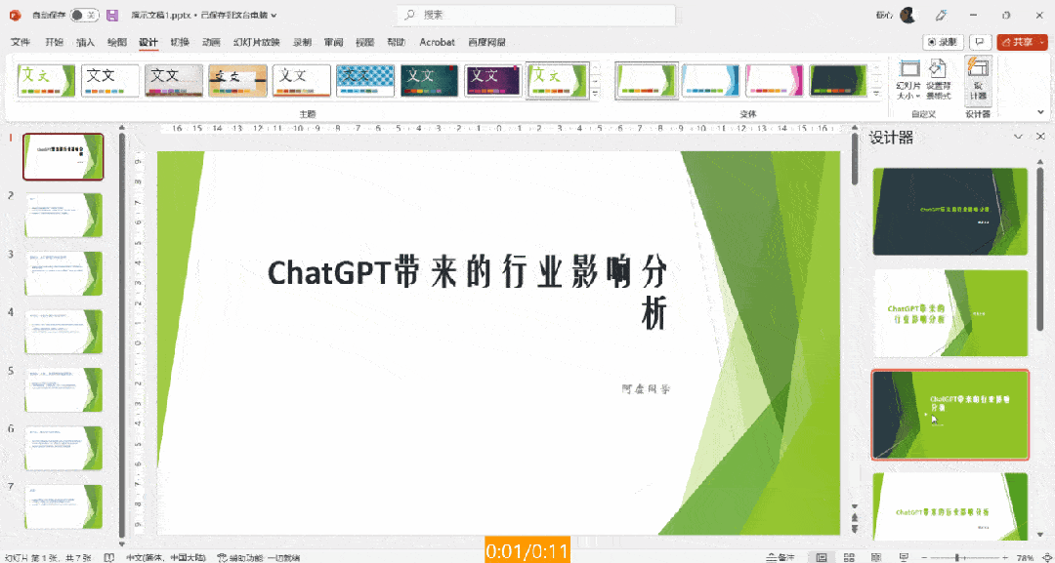Open the Designer pane options chevron

[1018, 137]
